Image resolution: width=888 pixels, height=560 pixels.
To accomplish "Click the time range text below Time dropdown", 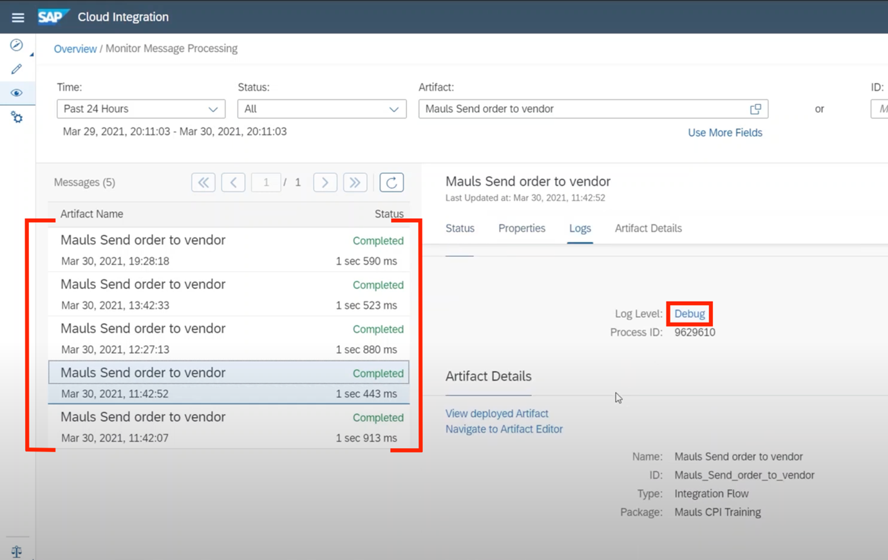I will click(x=175, y=132).
